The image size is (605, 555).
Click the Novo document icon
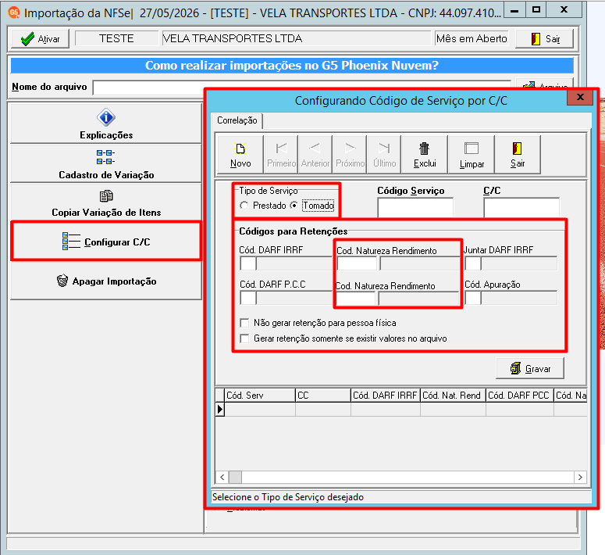(x=240, y=149)
